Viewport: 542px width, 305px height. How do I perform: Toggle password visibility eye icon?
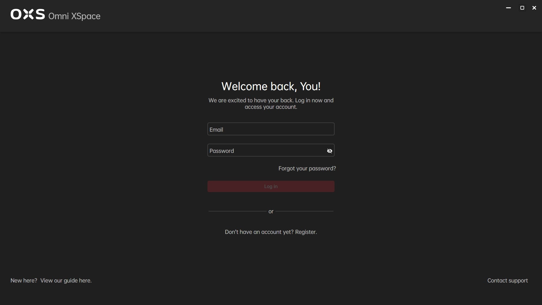329,151
